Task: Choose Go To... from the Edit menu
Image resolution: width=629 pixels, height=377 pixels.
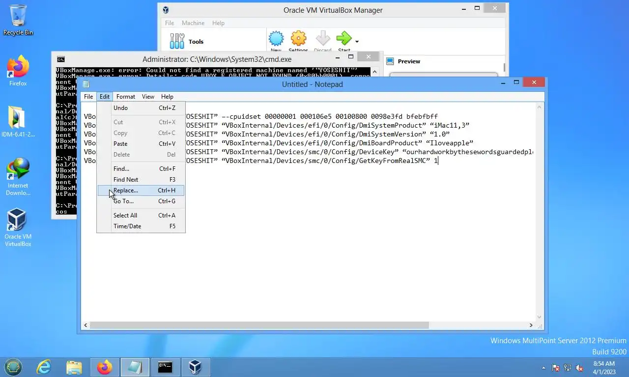Action: point(141,201)
